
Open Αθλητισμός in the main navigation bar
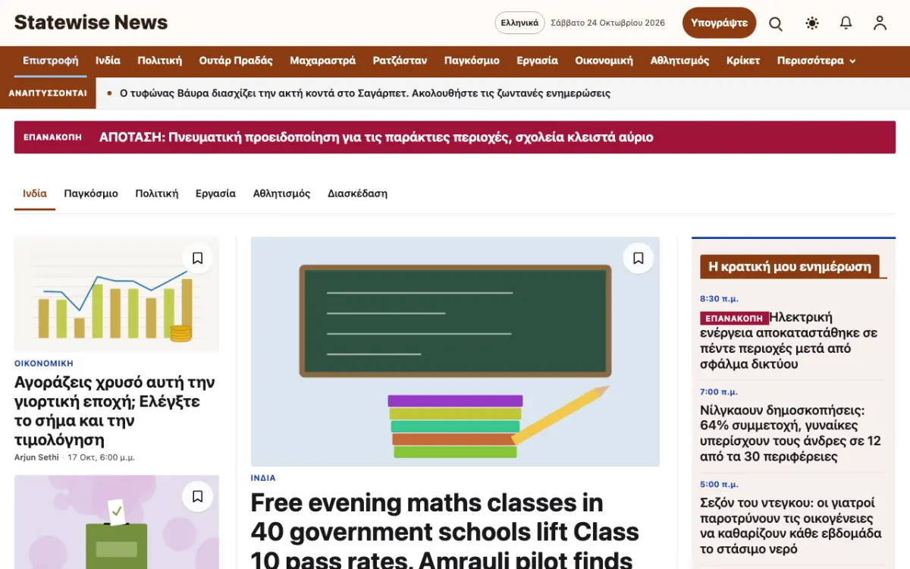680,61
